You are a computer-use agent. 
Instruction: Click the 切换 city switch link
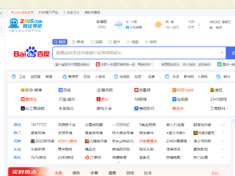click(x=102, y=27)
